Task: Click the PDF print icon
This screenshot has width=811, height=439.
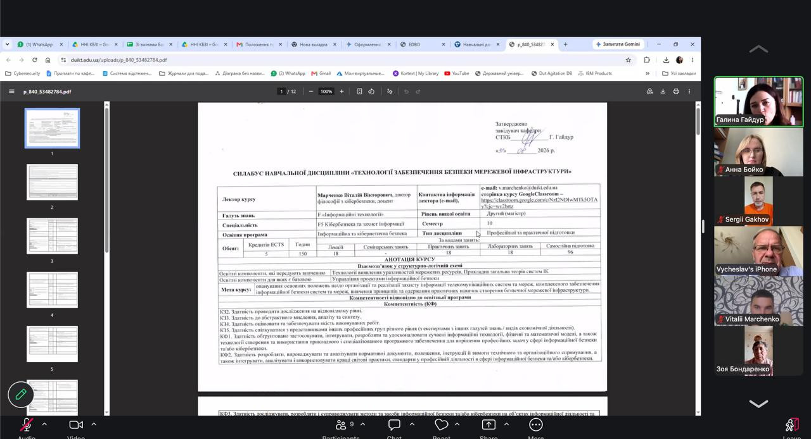Action: (676, 91)
